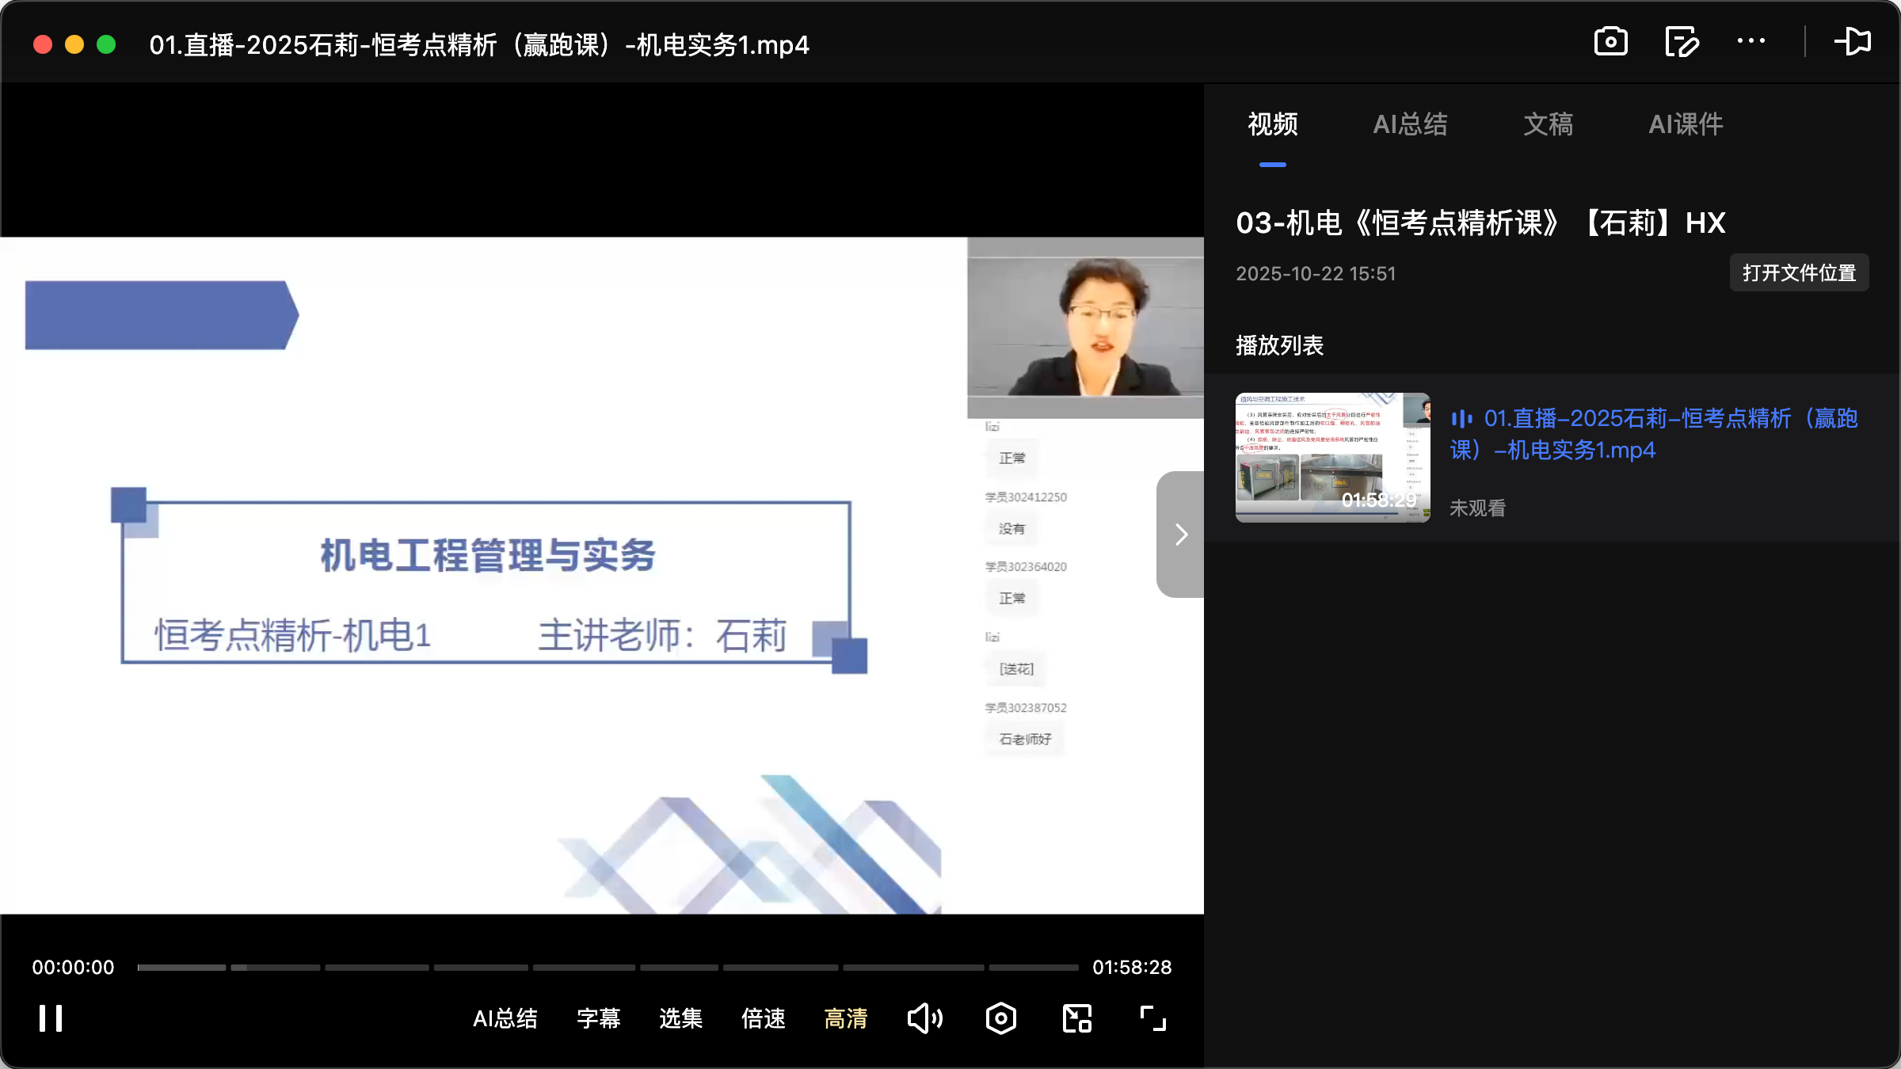
Task: Enter picture-in-picture mini window mode
Action: pyautogui.click(x=1076, y=1018)
